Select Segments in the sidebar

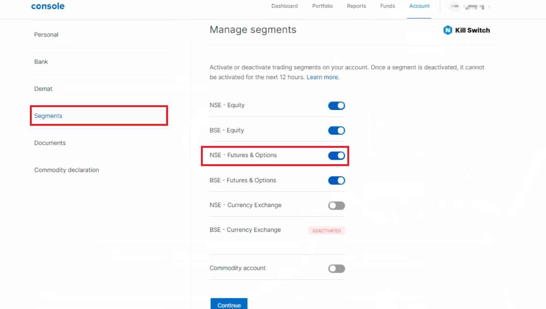99,116
